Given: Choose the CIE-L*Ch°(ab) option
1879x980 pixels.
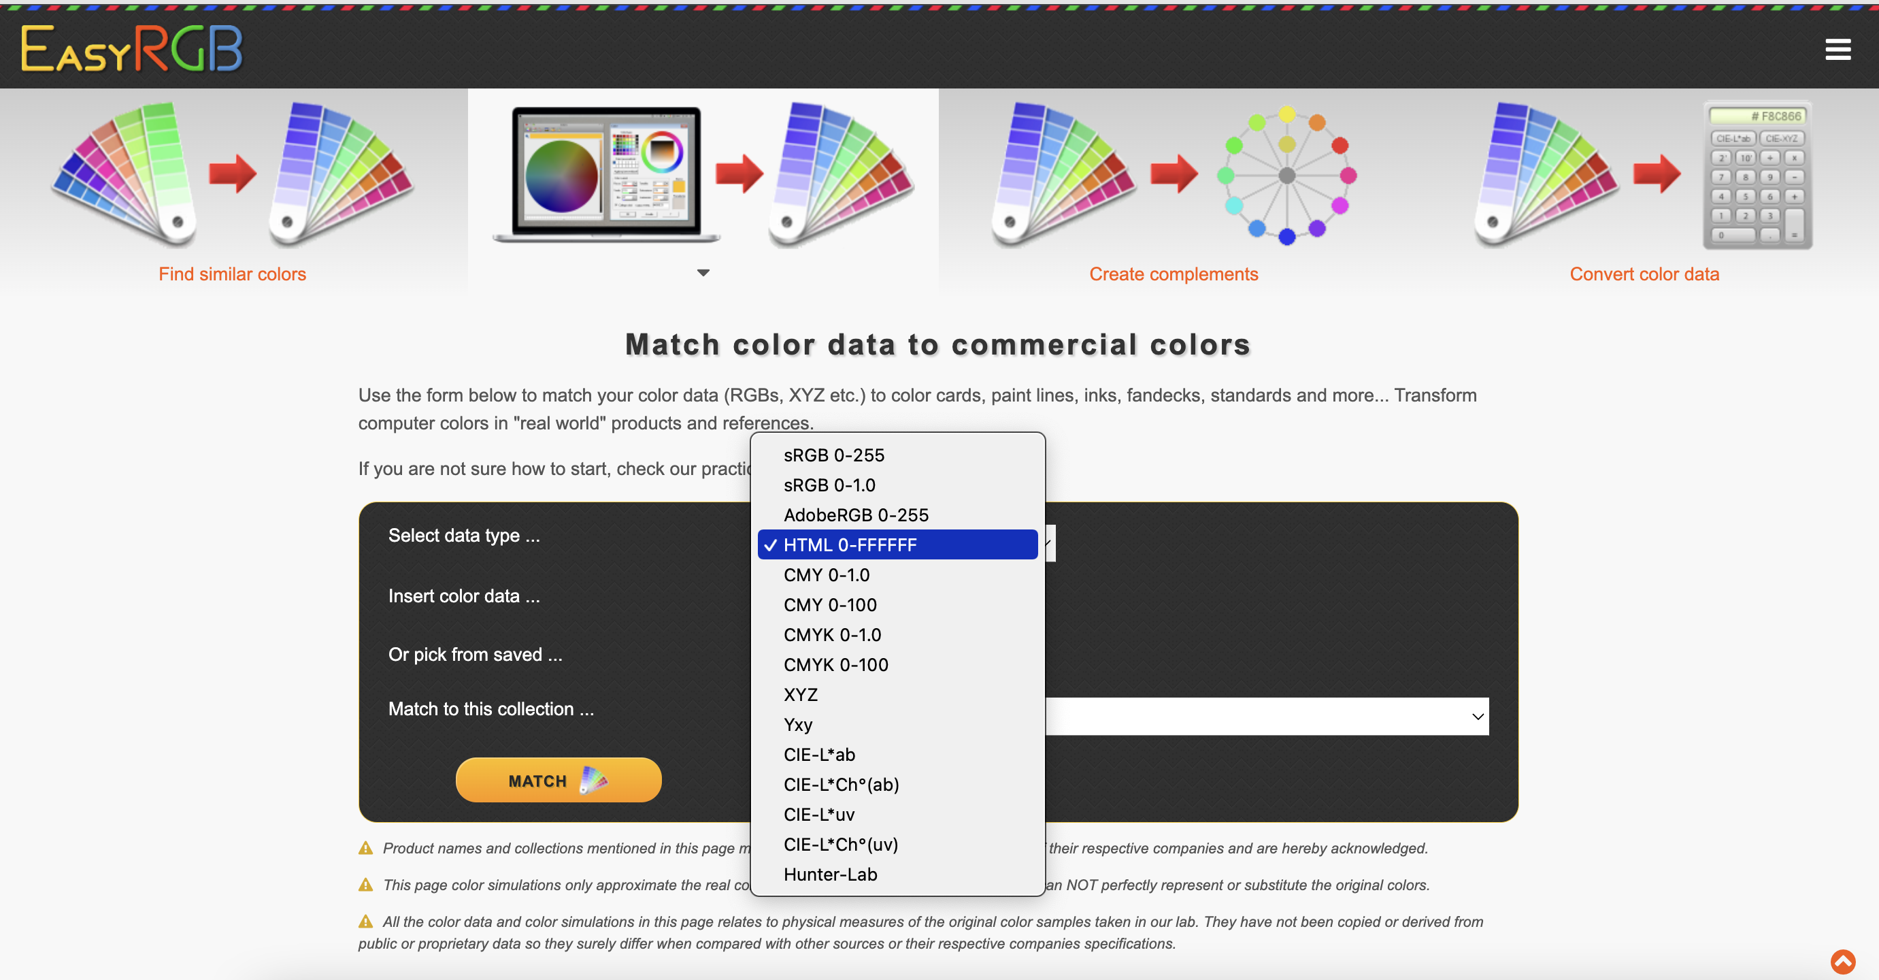Looking at the screenshot, I should [x=897, y=784].
